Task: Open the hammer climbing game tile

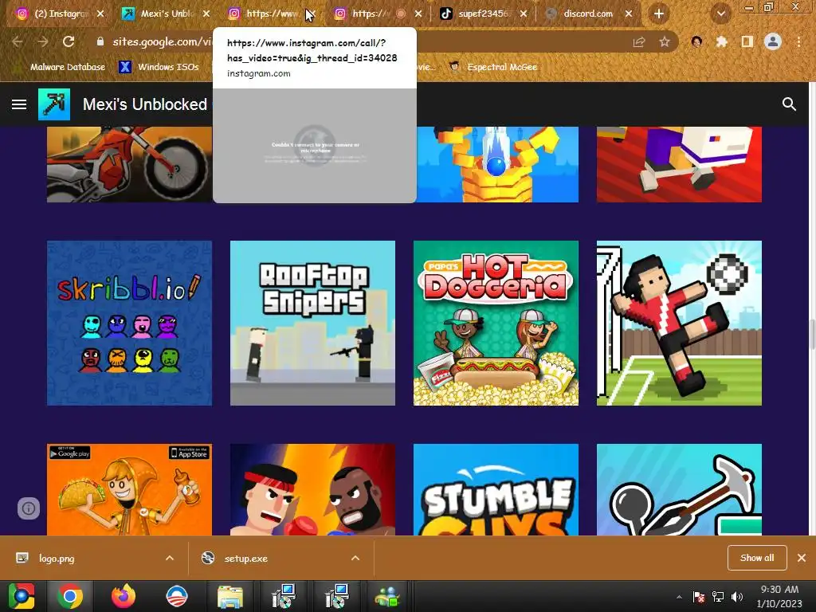Action: [679, 490]
